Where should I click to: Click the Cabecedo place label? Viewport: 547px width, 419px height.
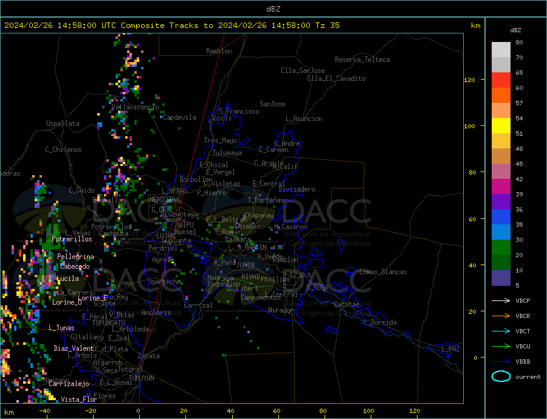(x=75, y=266)
